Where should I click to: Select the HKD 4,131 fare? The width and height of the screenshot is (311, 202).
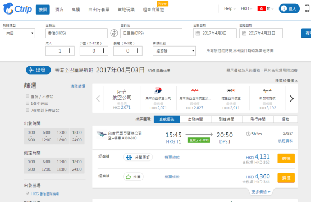(x=286, y=158)
